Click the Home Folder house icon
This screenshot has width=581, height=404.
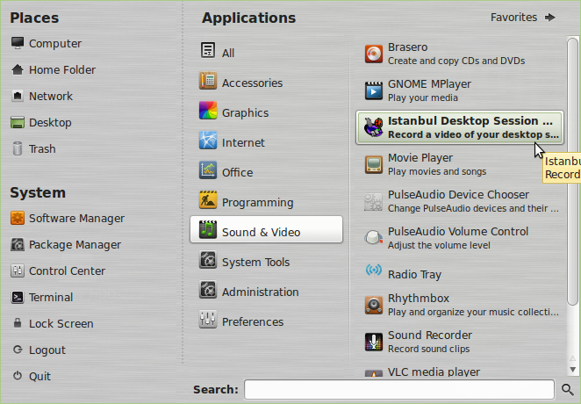(17, 69)
